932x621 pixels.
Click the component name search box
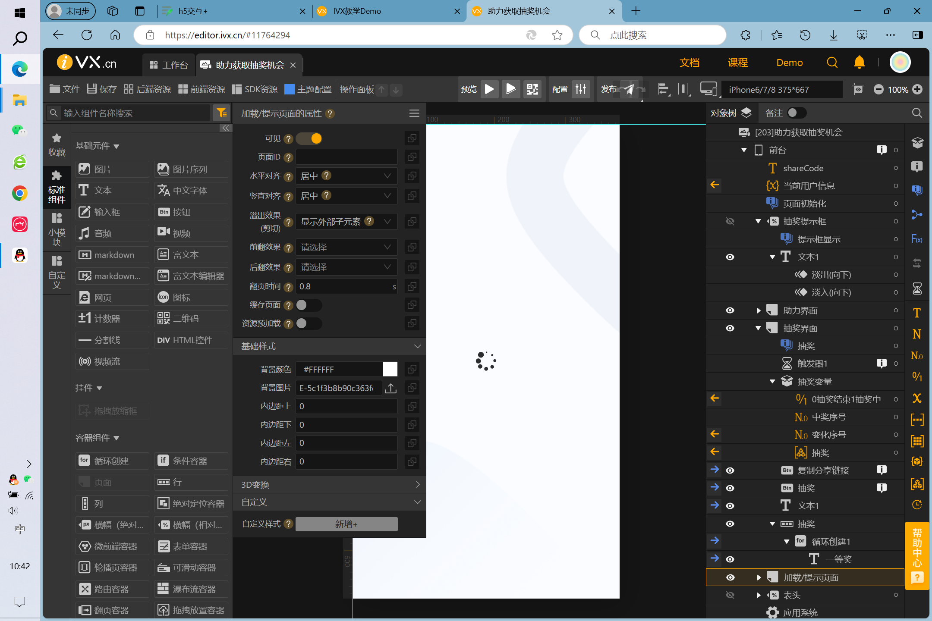129,113
